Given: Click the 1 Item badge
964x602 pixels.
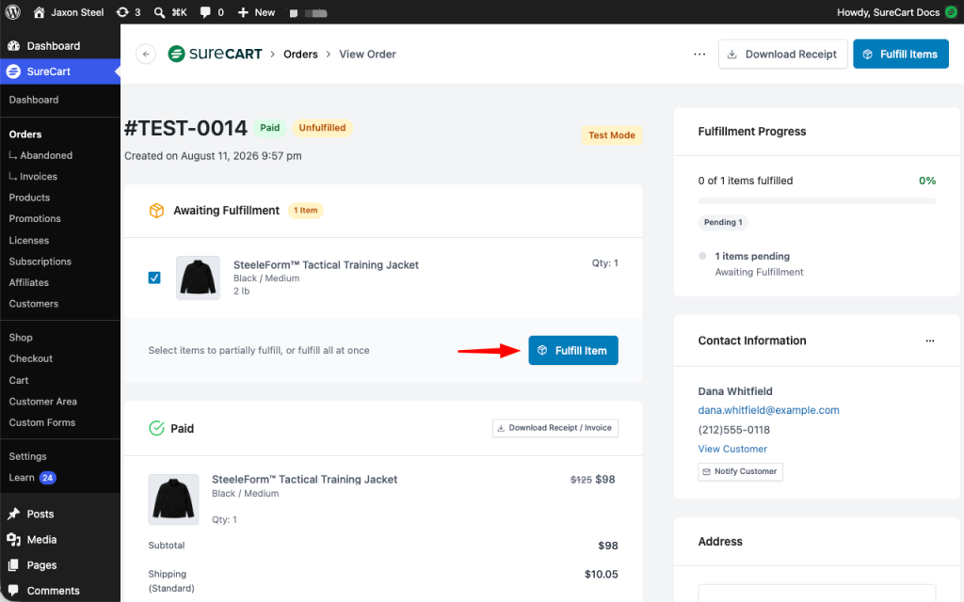Looking at the screenshot, I should click(x=306, y=210).
